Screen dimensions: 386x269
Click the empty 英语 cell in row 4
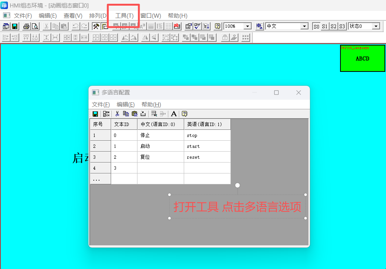click(x=207, y=168)
